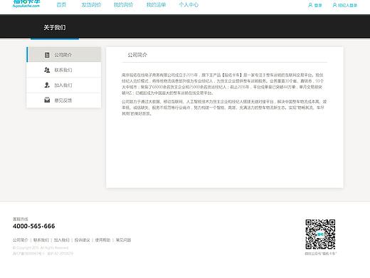Go to 发货询价 in the top navigation
The height and width of the screenshot is (278, 370).
tap(91, 5)
